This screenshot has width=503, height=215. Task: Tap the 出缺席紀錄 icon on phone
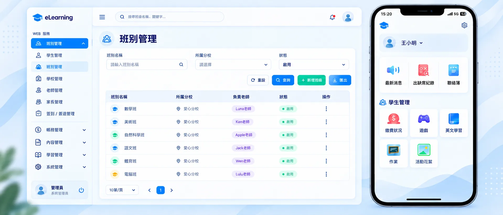click(x=423, y=70)
